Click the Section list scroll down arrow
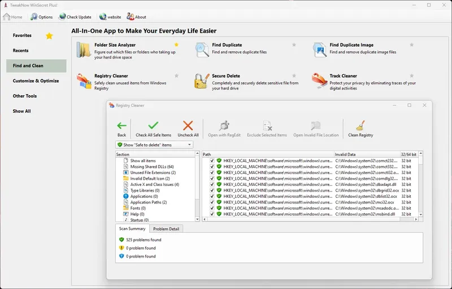 197,219
